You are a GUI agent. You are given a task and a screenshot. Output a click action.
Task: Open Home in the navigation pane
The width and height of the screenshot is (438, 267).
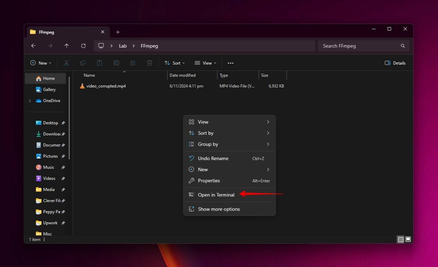(46, 78)
